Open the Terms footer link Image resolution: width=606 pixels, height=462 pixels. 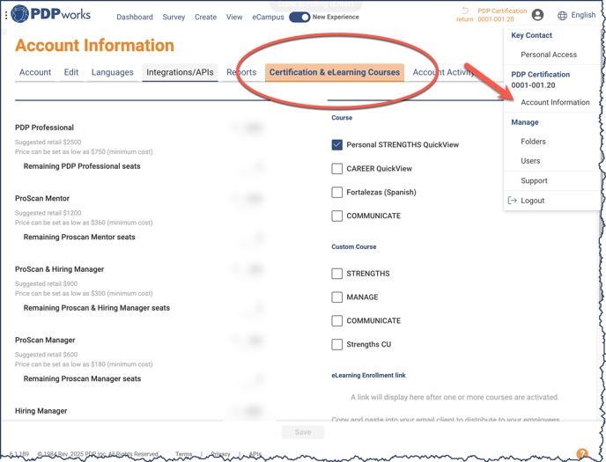tap(183, 454)
